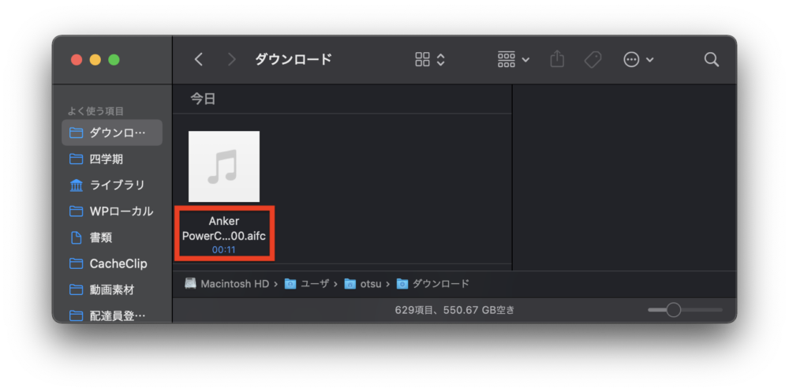Click the forward navigation arrow
789x392 pixels.
[x=231, y=59]
